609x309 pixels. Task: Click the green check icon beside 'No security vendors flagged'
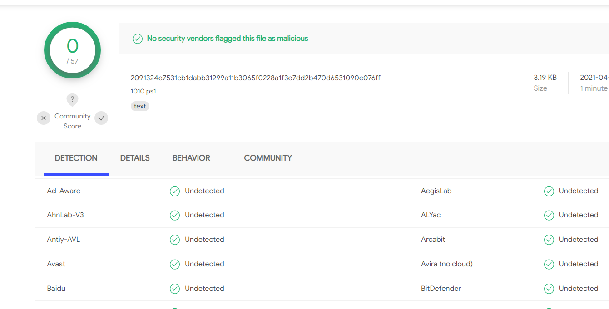pyautogui.click(x=138, y=39)
